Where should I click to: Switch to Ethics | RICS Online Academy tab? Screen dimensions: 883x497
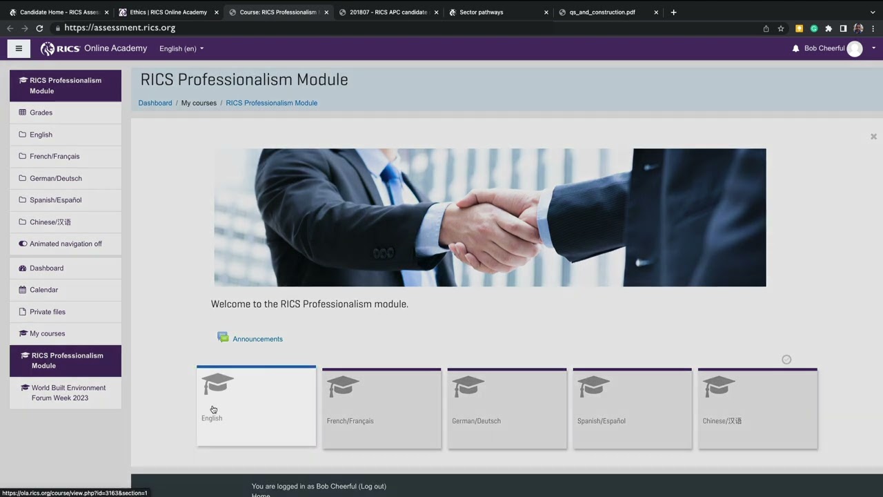pyautogui.click(x=168, y=12)
